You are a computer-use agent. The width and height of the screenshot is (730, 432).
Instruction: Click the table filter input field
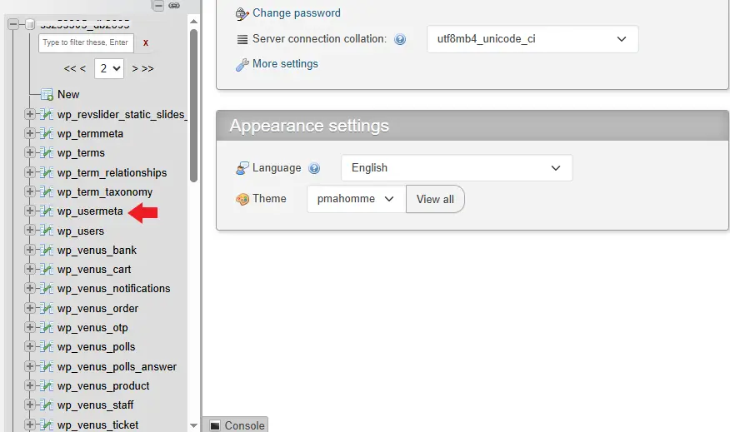click(x=85, y=42)
